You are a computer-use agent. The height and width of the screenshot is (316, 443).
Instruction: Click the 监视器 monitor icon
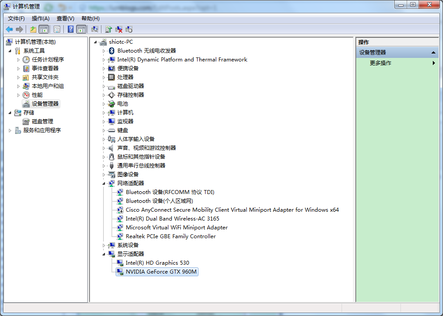pos(112,122)
